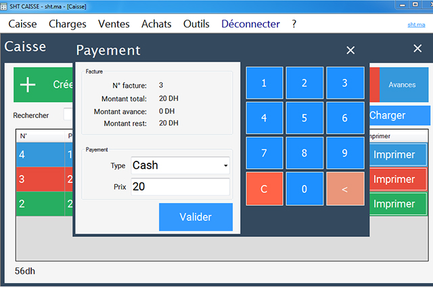This screenshot has width=433, height=287.
Task: Open the payment Type dropdown showing Cash
Action: pyautogui.click(x=181, y=165)
